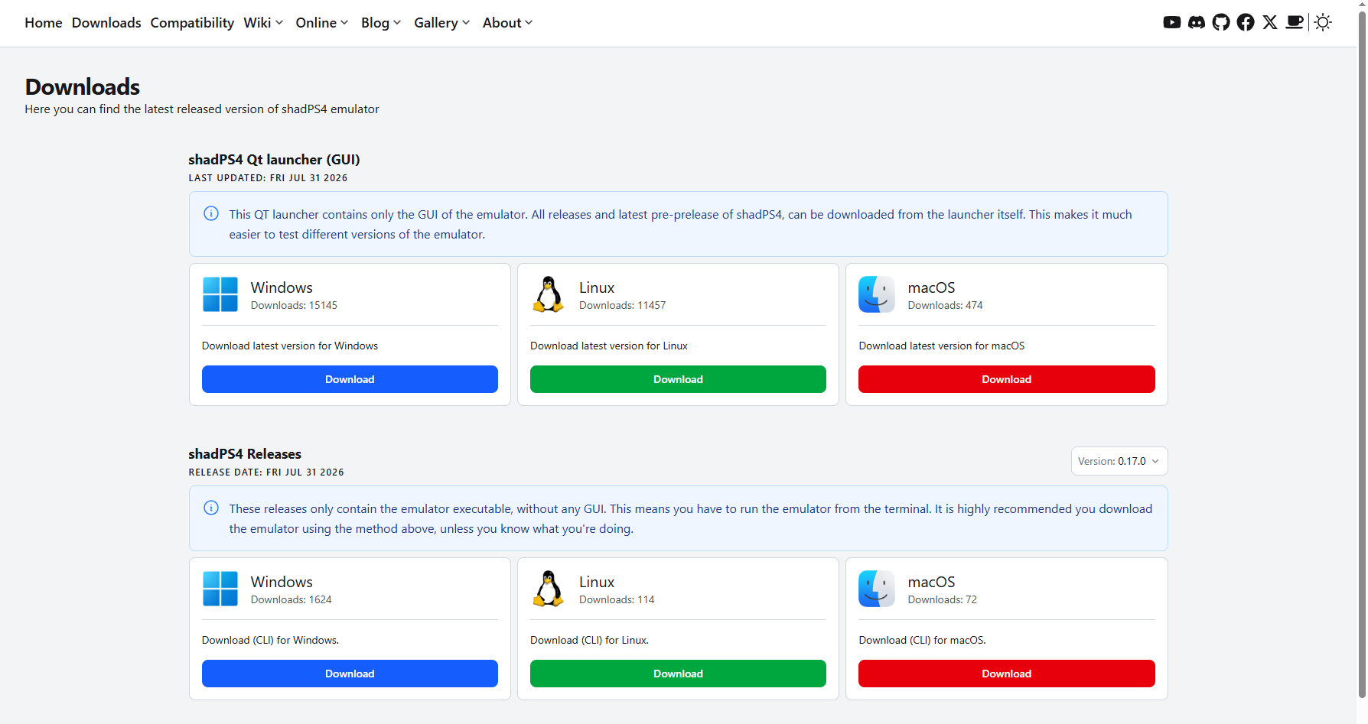This screenshot has width=1368, height=724.
Task: Click the Linux penguin in the shadPS4 Releases section
Action: tap(549, 589)
